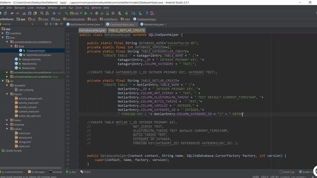Collapse the data package
This screenshot has width=317, height=178.
pos(11,46)
